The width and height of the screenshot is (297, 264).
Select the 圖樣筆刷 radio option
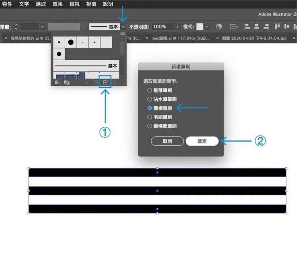point(150,108)
